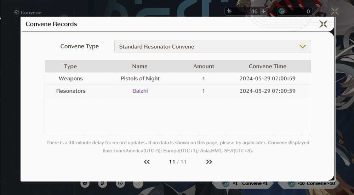The width and height of the screenshot is (354, 195).
Task: Click the Baizhi convene time
Action: [268, 91]
